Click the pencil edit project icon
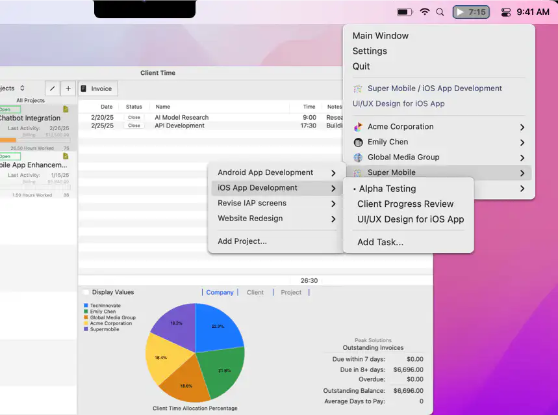The height and width of the screenshot is (415, 558). 53,88
